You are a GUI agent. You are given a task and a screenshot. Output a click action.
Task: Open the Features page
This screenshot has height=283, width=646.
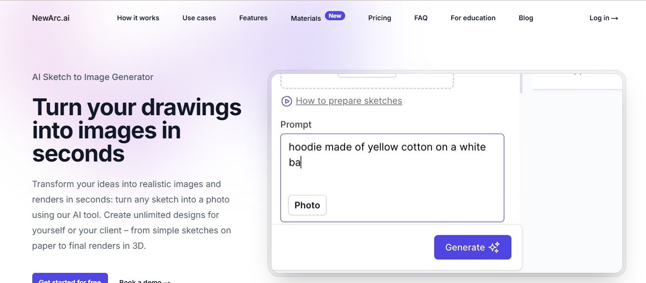click(253, 18)
